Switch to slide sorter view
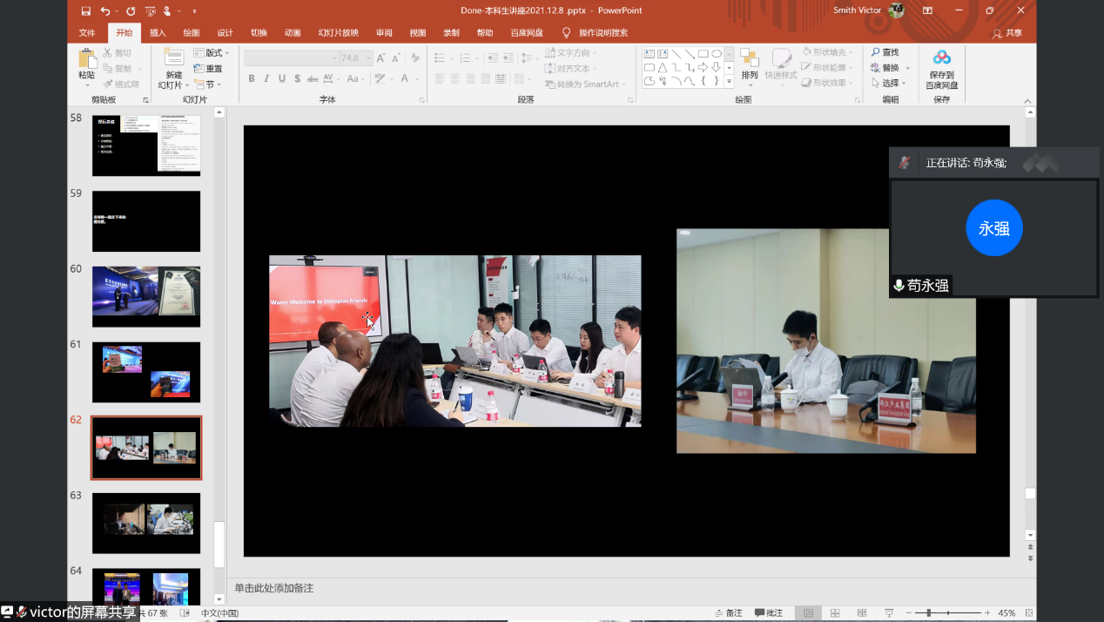 [x=835, y=613]
